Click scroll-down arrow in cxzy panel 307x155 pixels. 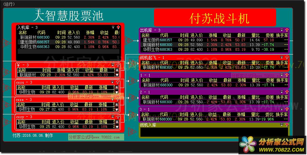(117, 127)
